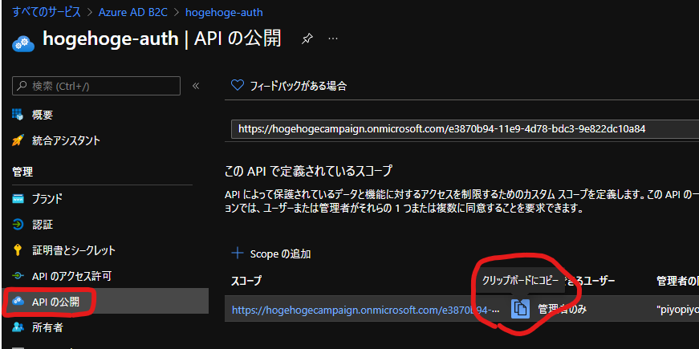Click the 管理者のみ cell
The image size is (699, 349).
click(x=562, y=308)
